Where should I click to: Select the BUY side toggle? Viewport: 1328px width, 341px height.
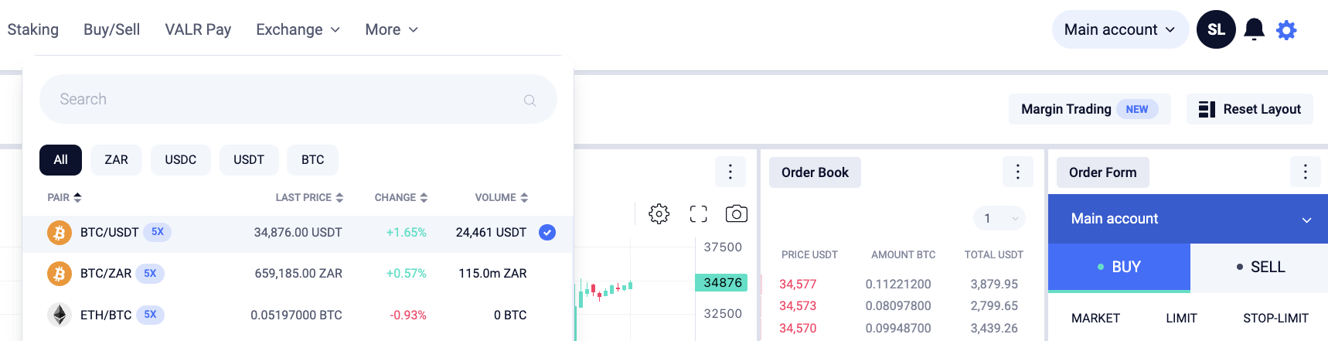coord(1119,267)
